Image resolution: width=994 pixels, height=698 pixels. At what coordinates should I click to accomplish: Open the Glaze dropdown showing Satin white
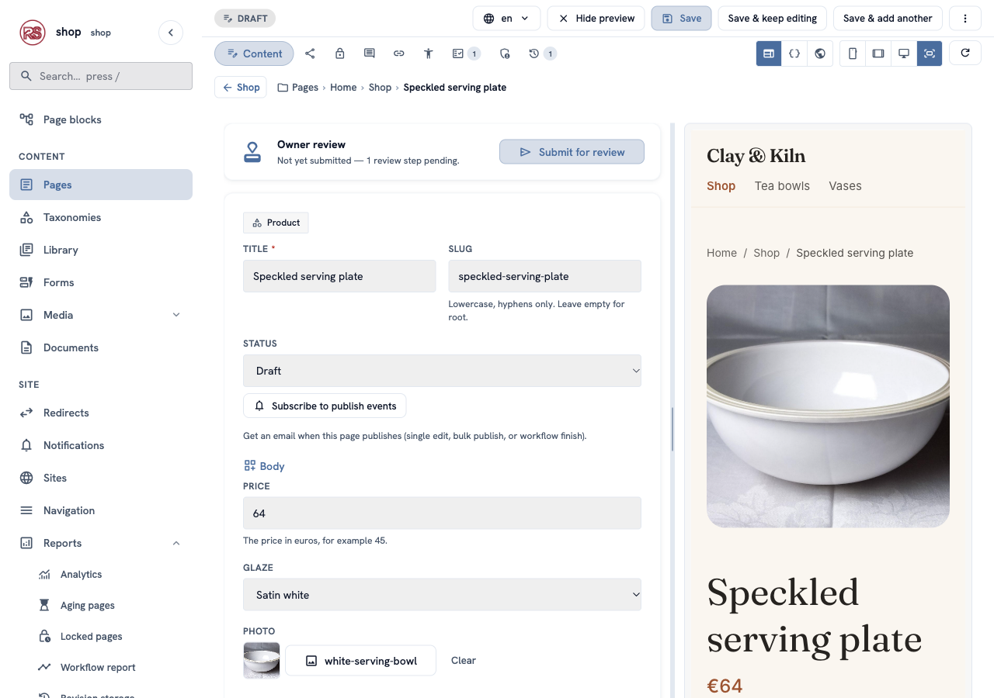(x=442, y=595)
